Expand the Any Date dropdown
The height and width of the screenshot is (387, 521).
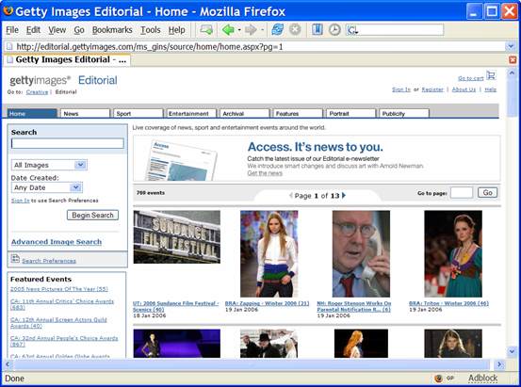pos(75,187)
